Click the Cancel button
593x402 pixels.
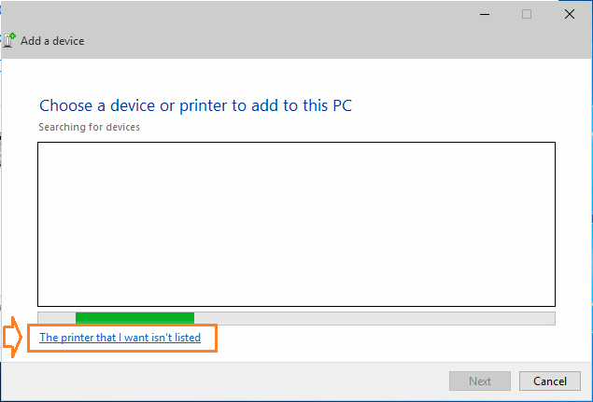(x=549, y=381)
